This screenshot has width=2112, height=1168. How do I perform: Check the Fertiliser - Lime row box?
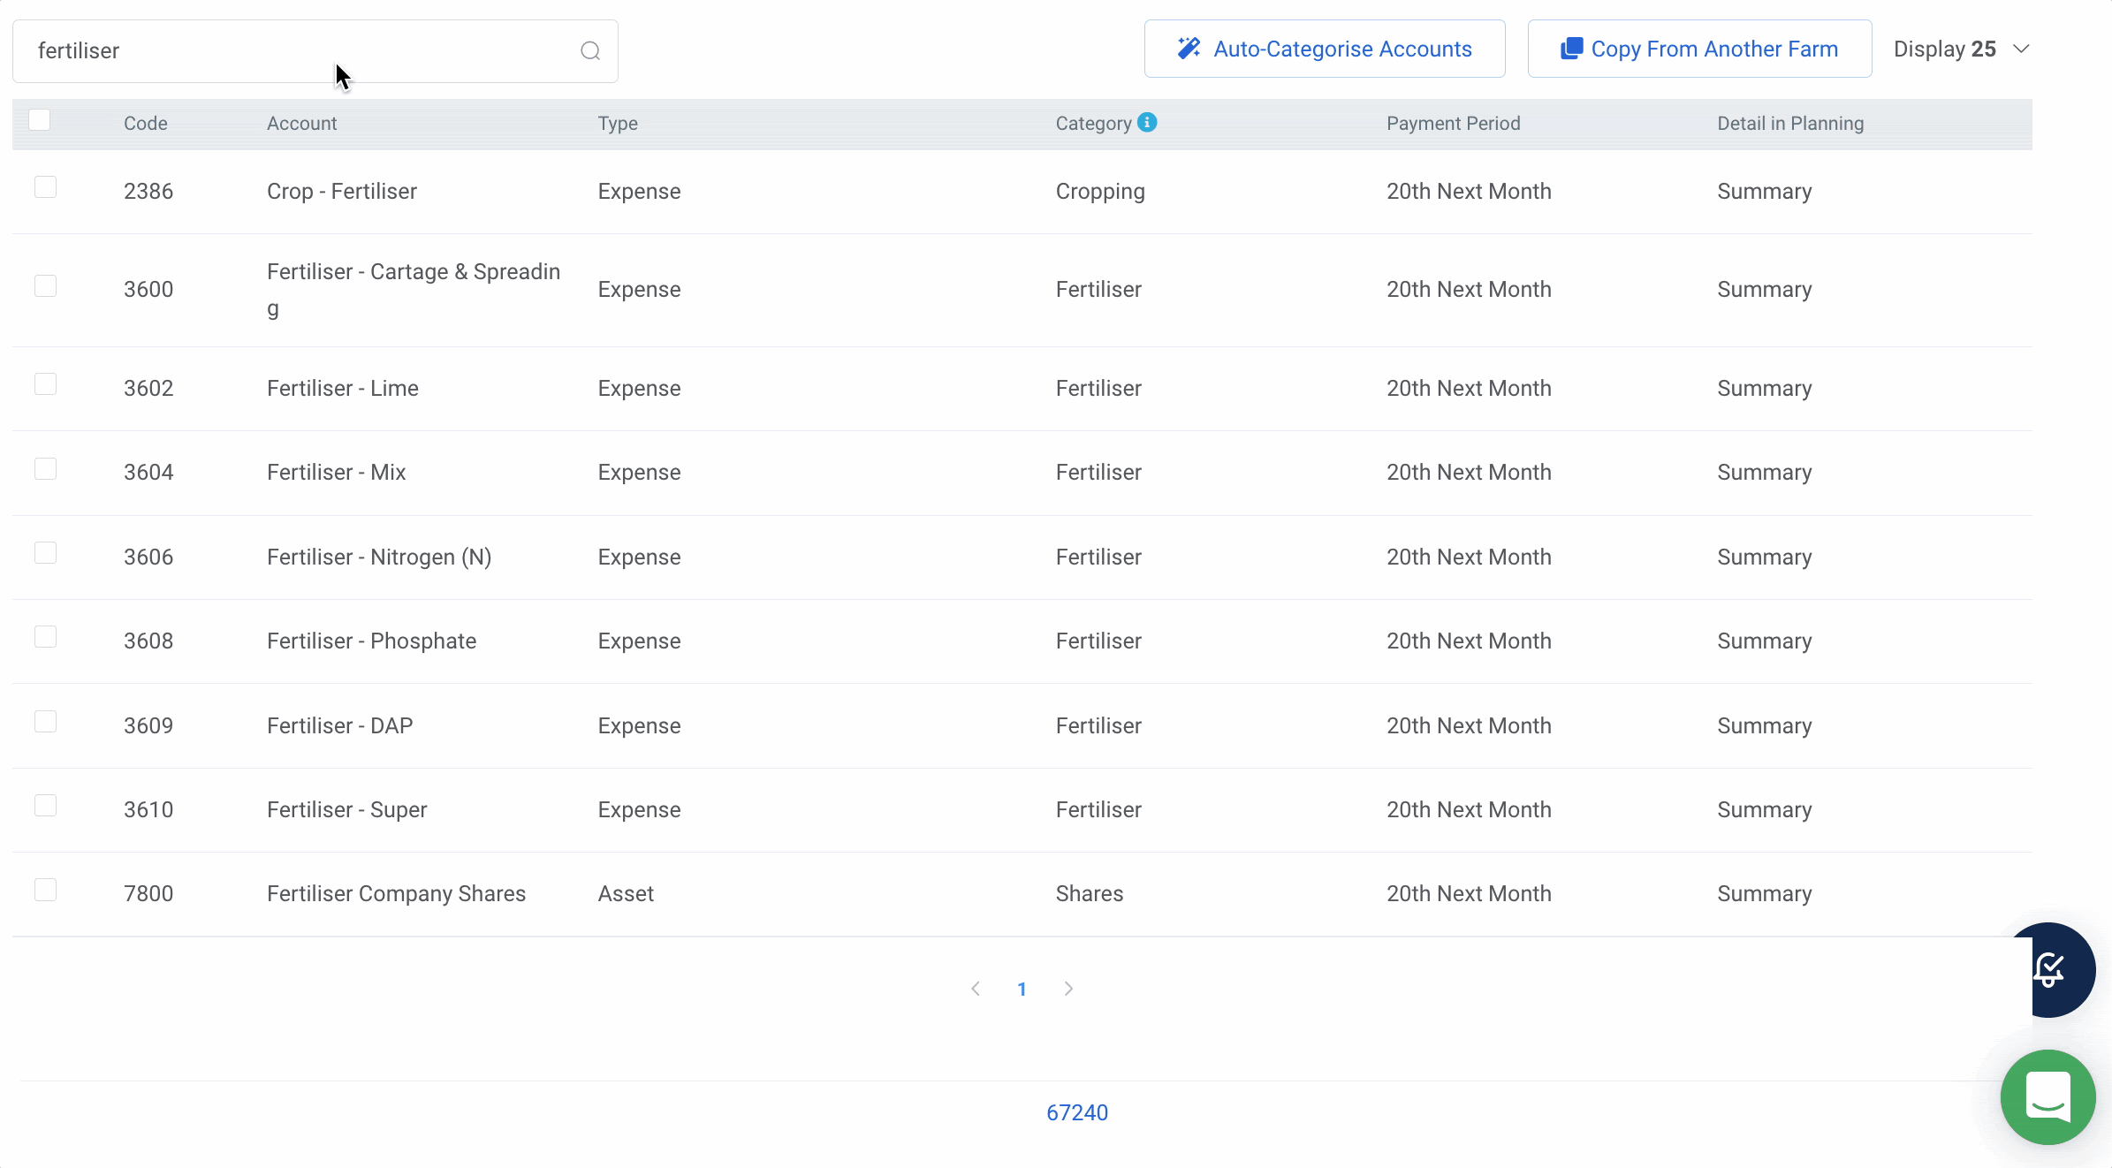[x=45, y=384]
